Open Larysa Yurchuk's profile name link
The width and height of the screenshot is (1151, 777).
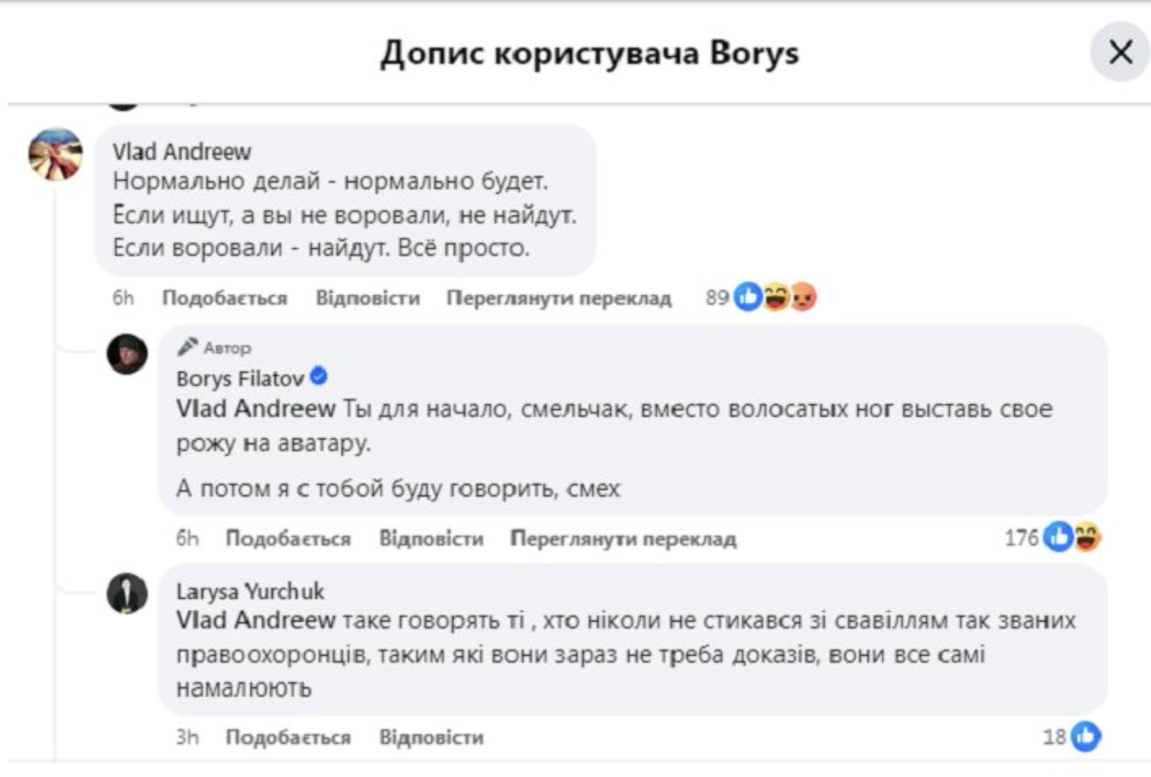(x=250, y=591)
